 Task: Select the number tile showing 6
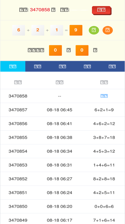click(19, 30)
